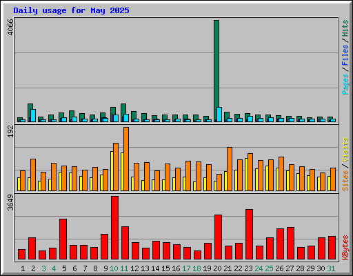Click the green day 31 label

click(x=331, y=268)
